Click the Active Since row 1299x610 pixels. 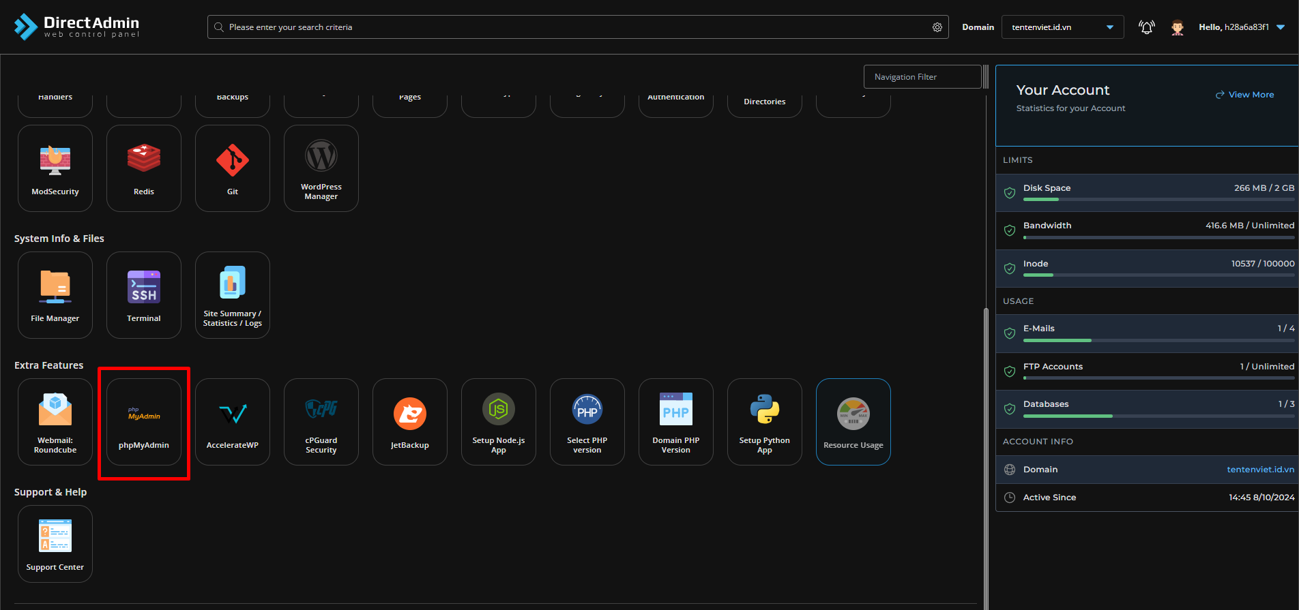[x=1147, y=498]
